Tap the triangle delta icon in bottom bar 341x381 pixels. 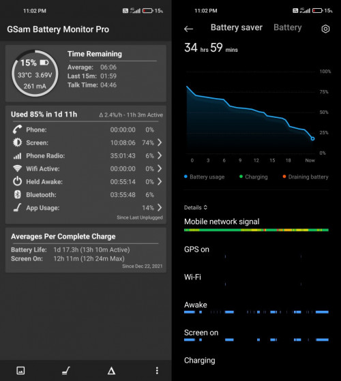[x=111, y=371]
